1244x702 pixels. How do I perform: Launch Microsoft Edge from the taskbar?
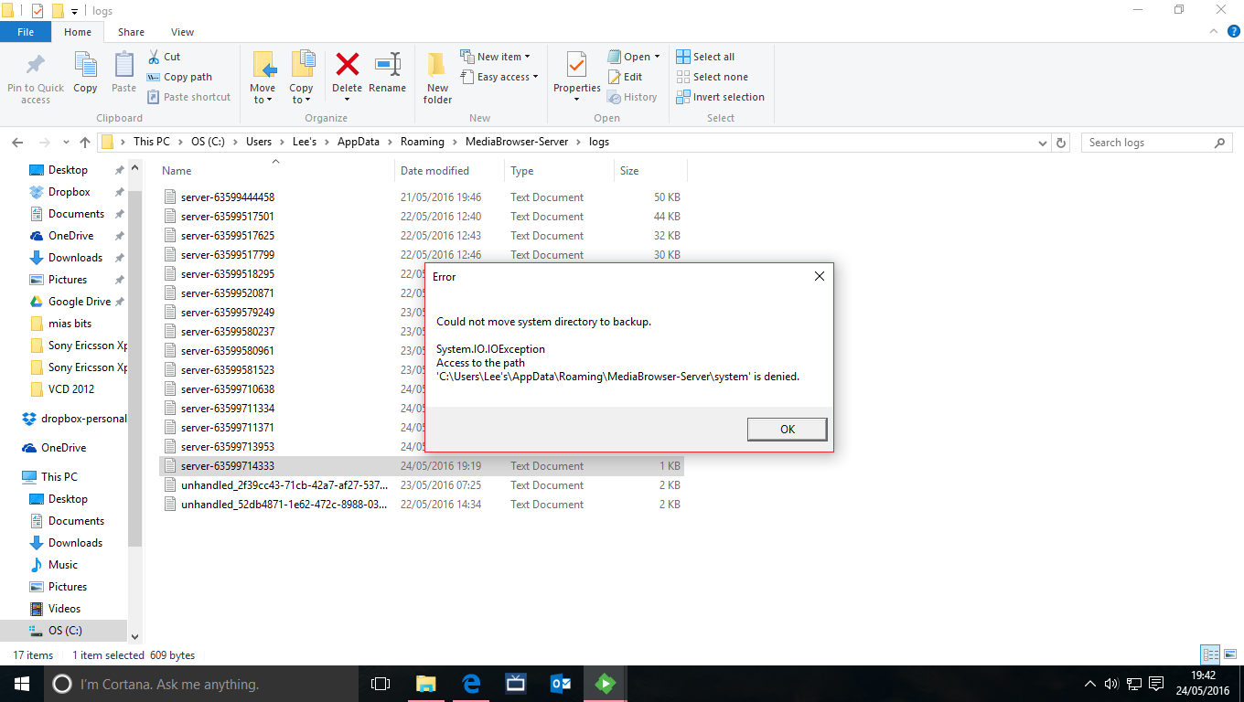point(470,683)
